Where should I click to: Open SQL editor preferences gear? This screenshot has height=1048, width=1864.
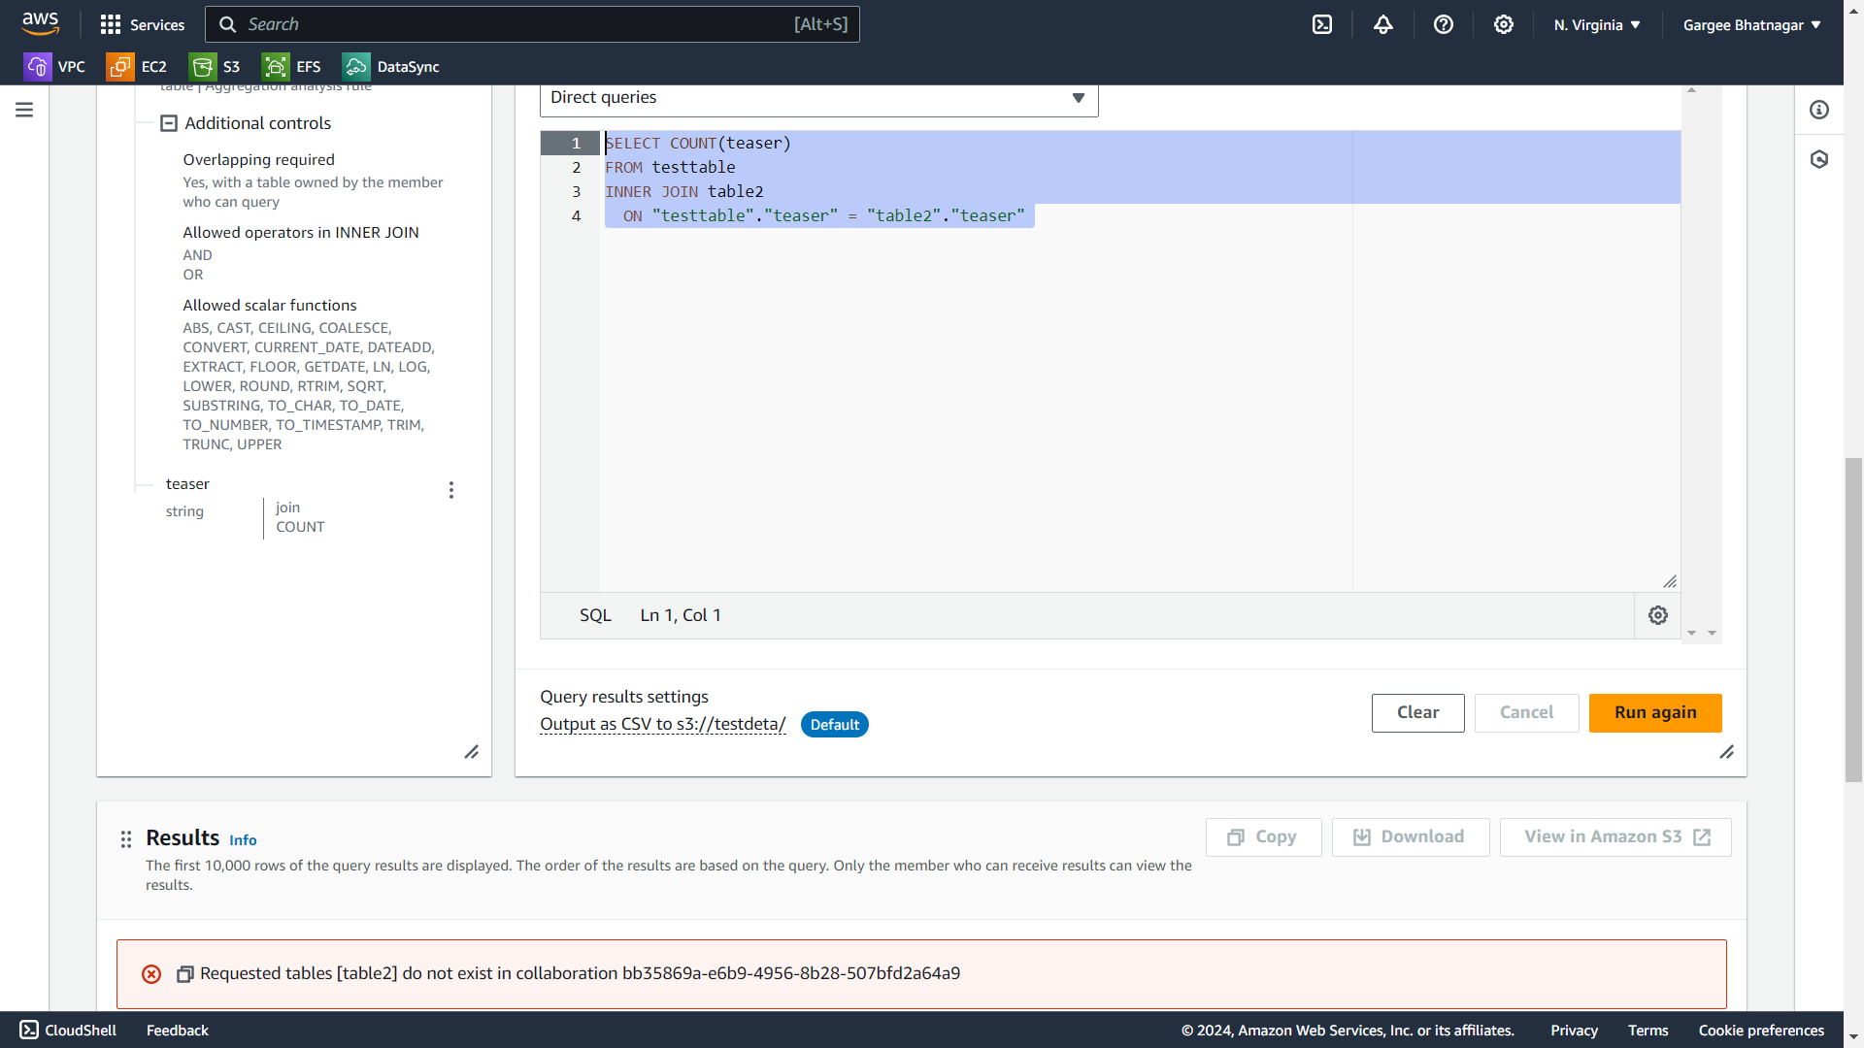pyautogui.click(x=1658, y=615)
